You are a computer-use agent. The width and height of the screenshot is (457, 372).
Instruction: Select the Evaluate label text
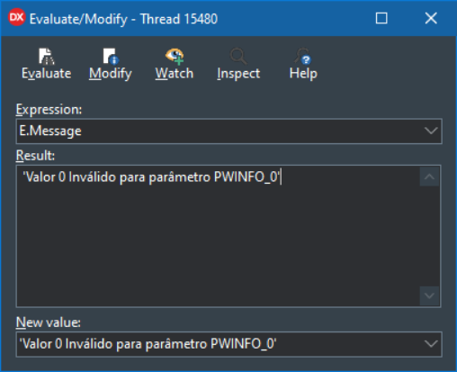click(x=47, y=74)
